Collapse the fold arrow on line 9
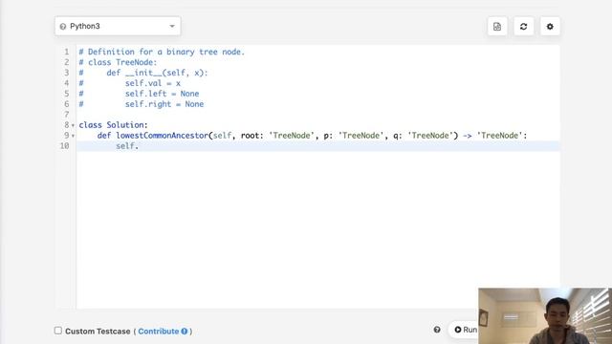The height and width of the screenshot is (344, 612). click(73, 136)
